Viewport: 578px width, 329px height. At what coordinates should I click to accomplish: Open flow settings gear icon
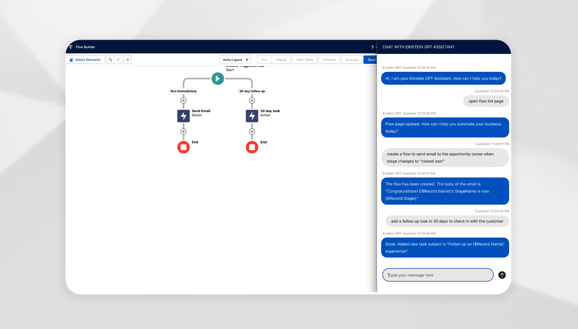(x=128, y=60)
